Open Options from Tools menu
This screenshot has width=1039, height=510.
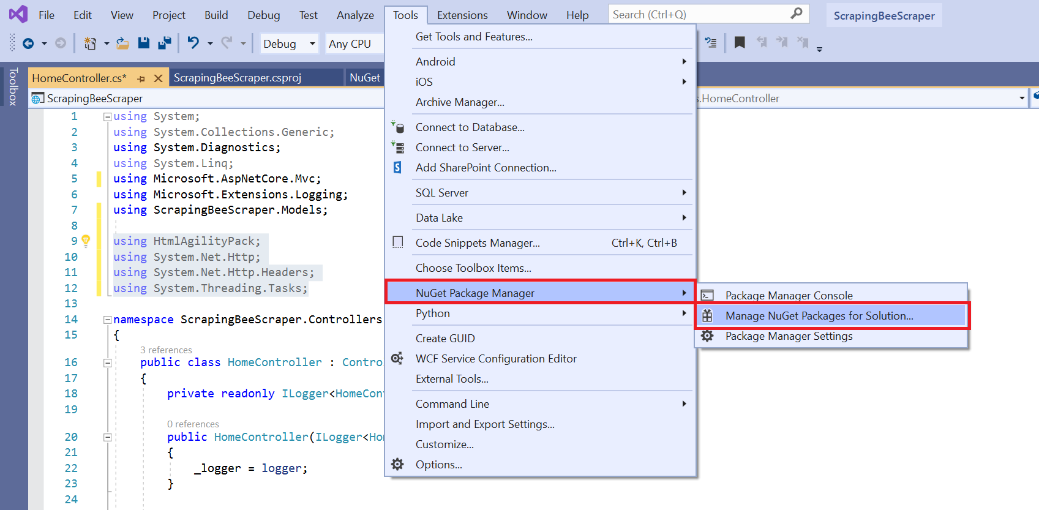(541, 465)
